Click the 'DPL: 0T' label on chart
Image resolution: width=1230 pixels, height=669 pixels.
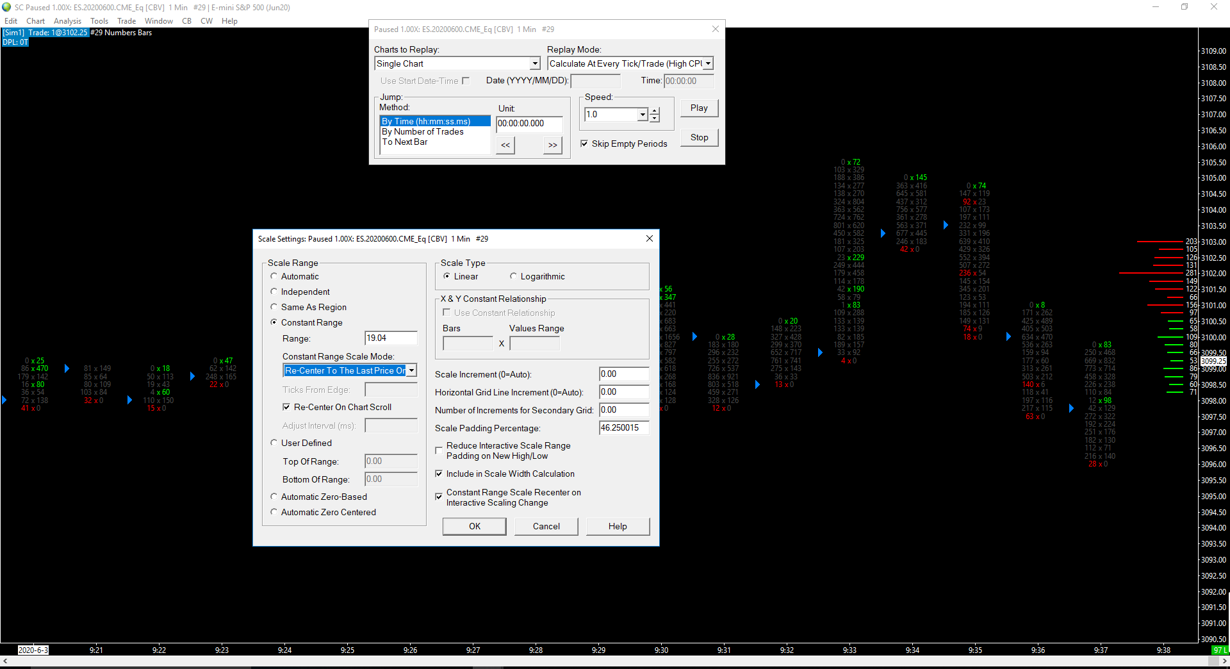click(15, 42)
